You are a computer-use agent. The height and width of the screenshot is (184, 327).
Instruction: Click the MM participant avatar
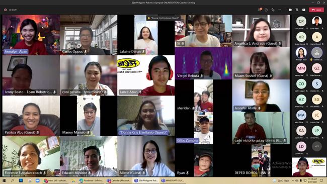[x=301, y=68]
